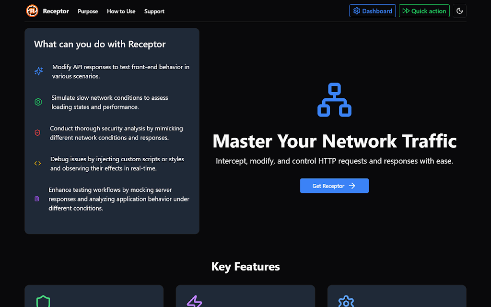Go to How to Use section

click(x=121, y=12)
